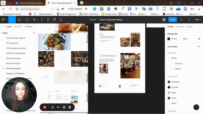
Task: Click the background color swatch 1E1E1E
Action: 169,39
